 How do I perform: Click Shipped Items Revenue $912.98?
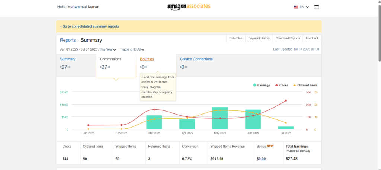pyautogui.click(x=217, y=159)
